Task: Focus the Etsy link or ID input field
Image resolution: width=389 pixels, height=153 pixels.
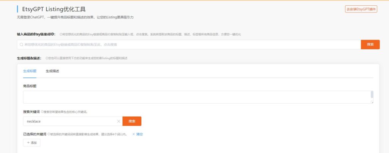Action: (190, 45)
